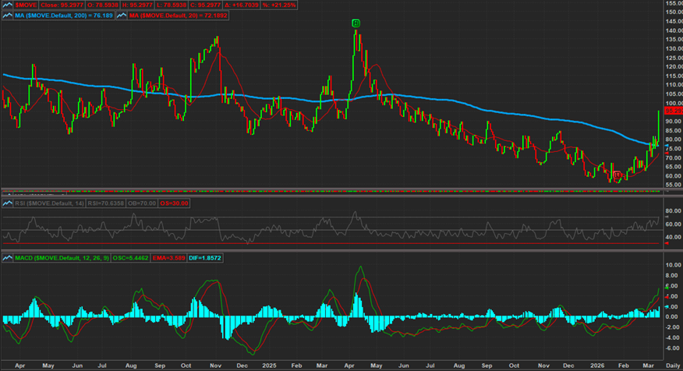
Task: Click the green marker at the April peak
Action: pyautogui.click(x=356, y=24)
